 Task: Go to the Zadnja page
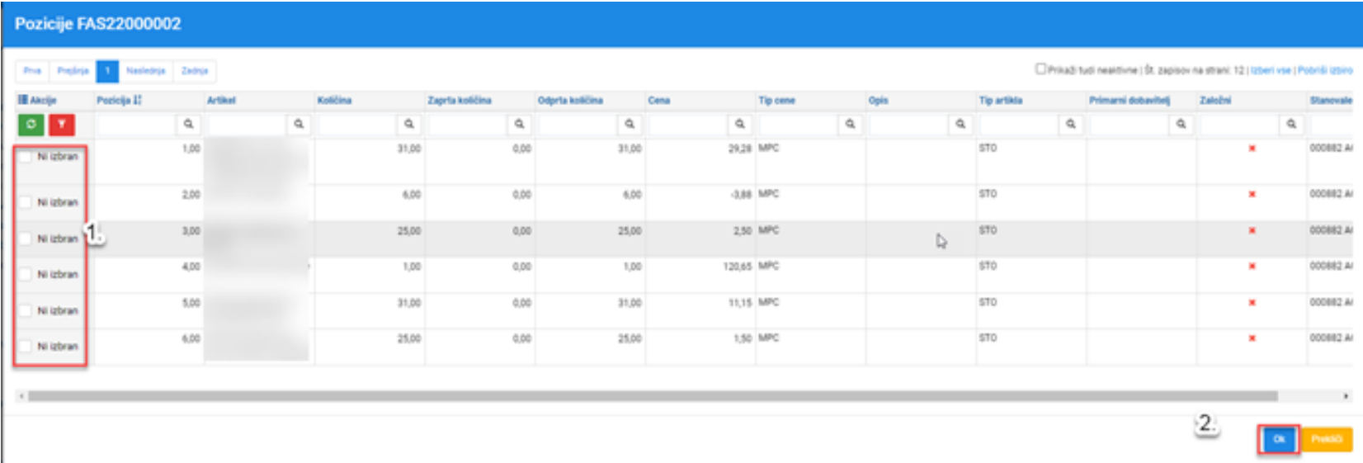click(x=195, y=71)
